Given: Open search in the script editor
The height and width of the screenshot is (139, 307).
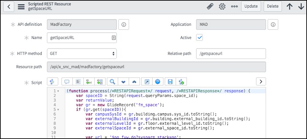Looking at the screenshot, I should pos(112,82).
